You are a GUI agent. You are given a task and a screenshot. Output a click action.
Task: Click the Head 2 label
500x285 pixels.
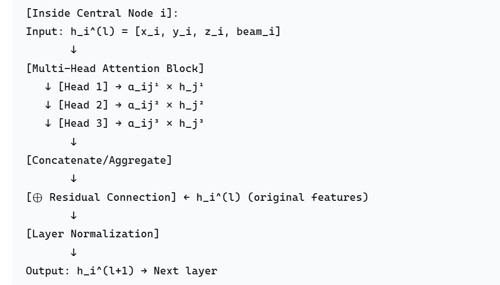click(x=83, y=105)
